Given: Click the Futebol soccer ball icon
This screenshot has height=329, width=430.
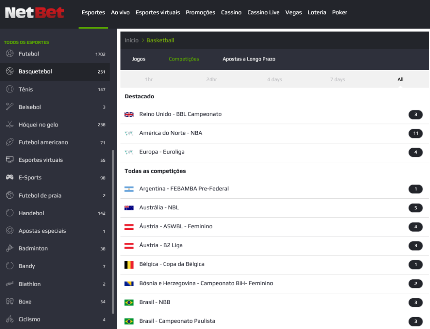Looking at the screenshot, I should coord(10,53).
